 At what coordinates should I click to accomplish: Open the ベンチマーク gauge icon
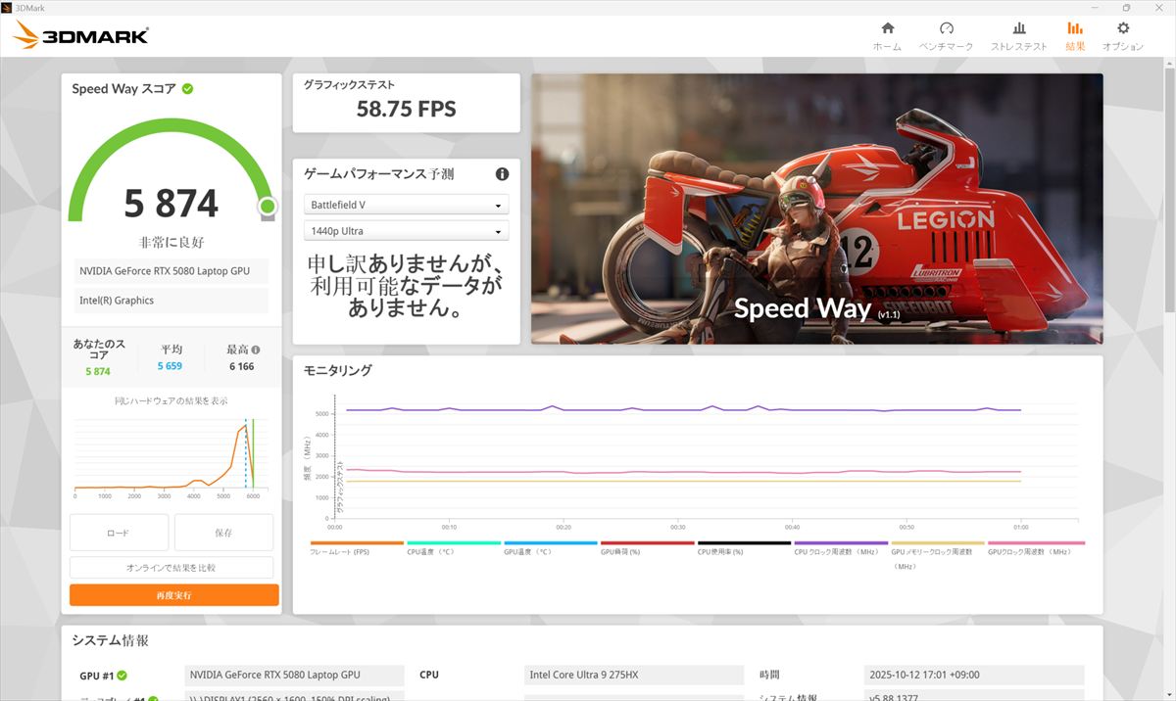point(946,28)
